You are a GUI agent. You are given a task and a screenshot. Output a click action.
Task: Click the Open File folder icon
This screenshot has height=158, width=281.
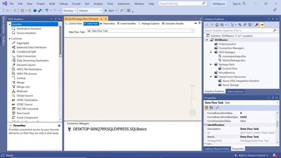coord(30,11)
